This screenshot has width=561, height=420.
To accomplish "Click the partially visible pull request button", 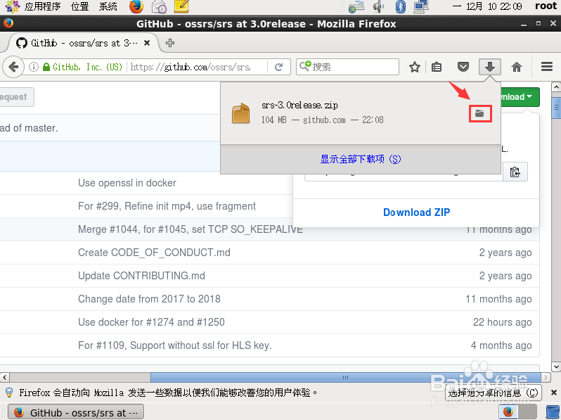I will point(17,97).
